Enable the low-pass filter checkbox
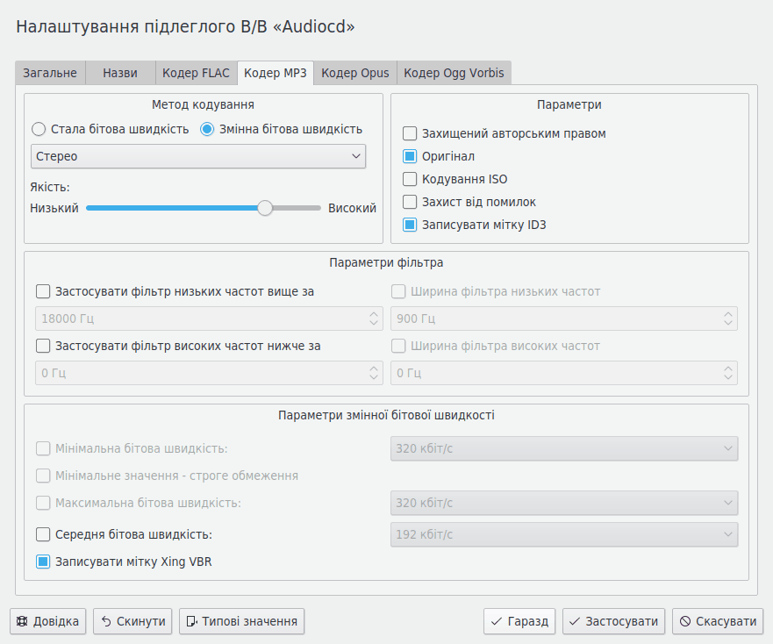This screenshot has height=644, width=773. coord(43,292)
